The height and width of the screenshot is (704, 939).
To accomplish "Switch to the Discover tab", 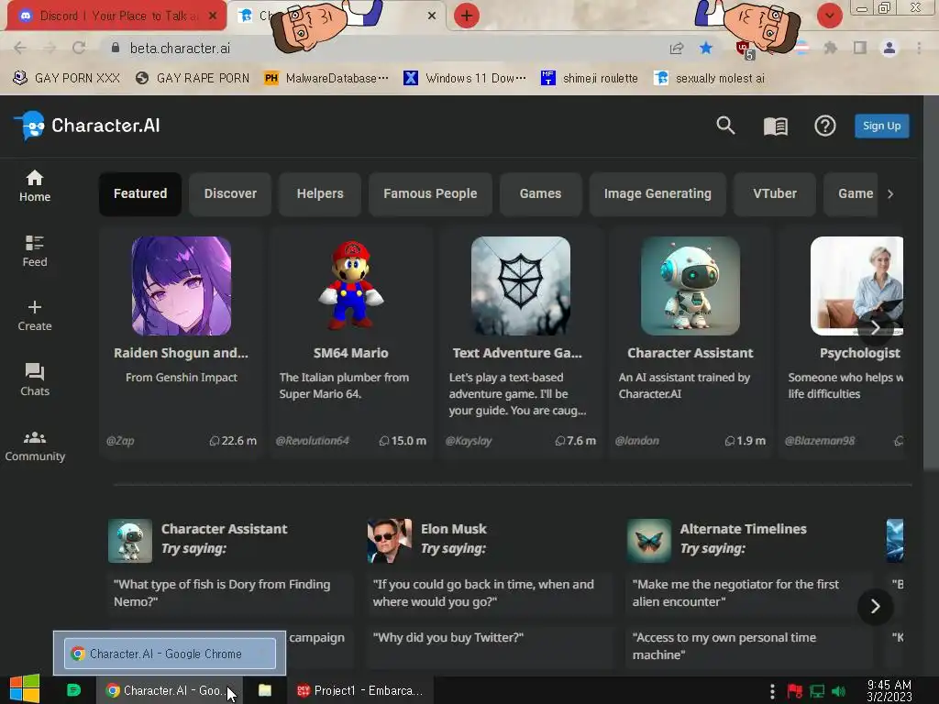I will coord(230,194).
